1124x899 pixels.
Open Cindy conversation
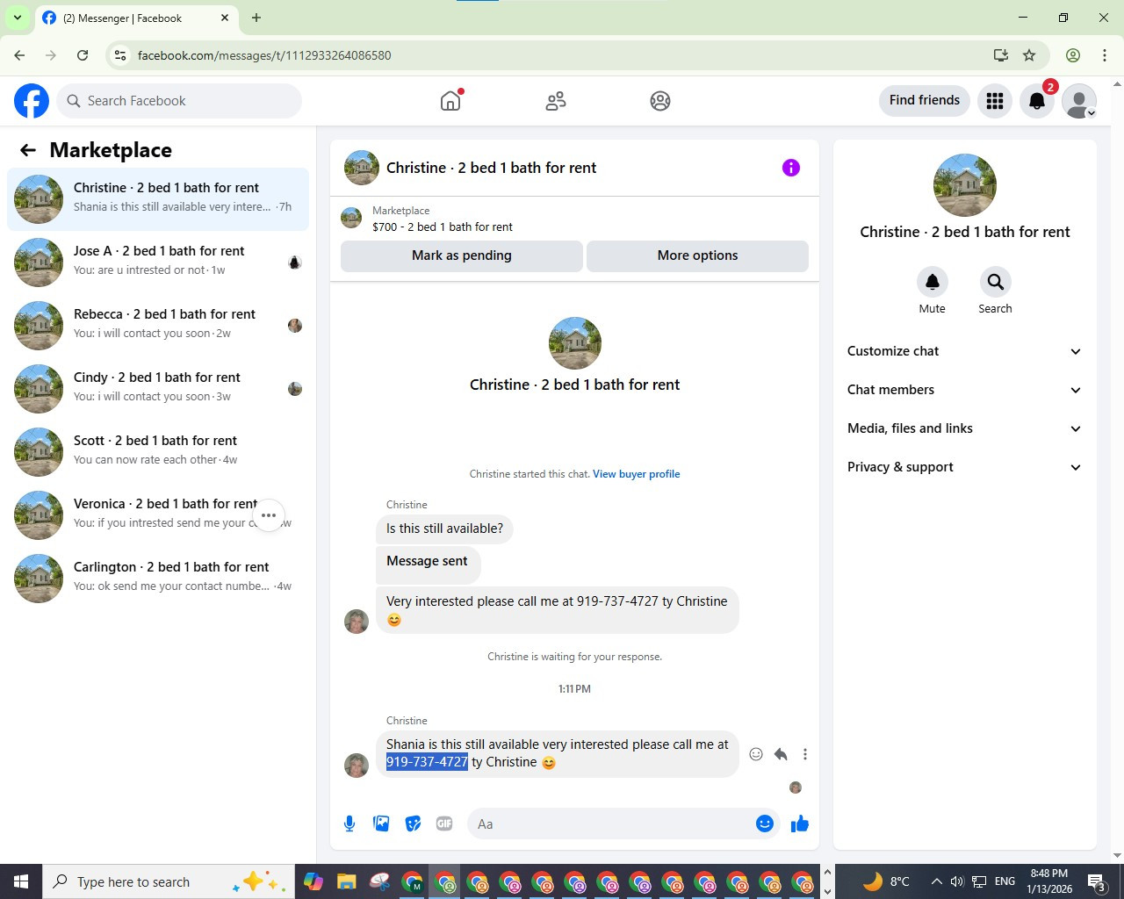158,388
